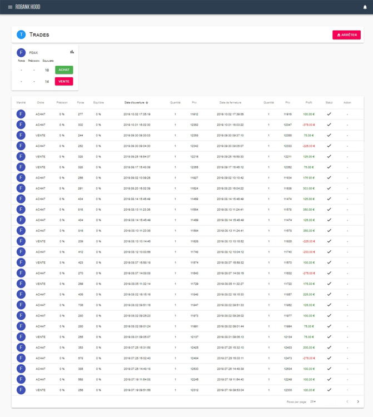Click the Statut column header
The image size is (373, 417).
pyautogui.click(x=329, y=102)
